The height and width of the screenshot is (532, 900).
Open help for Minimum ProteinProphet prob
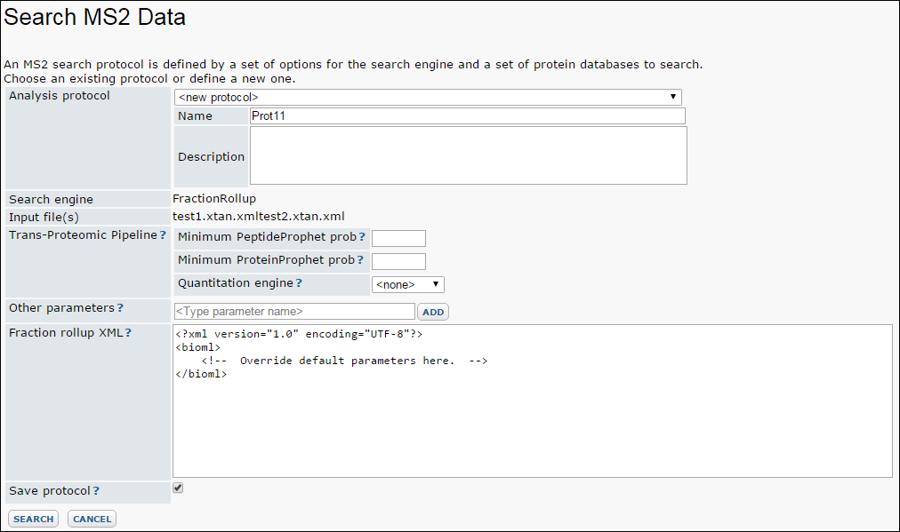360,259
